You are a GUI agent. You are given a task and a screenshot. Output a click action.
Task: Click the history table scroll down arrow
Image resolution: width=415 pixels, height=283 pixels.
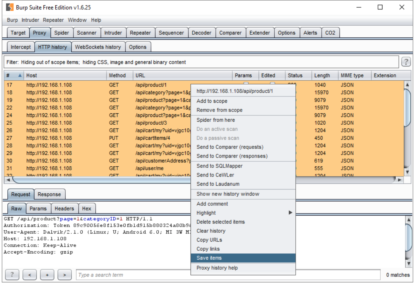[407, 172]
